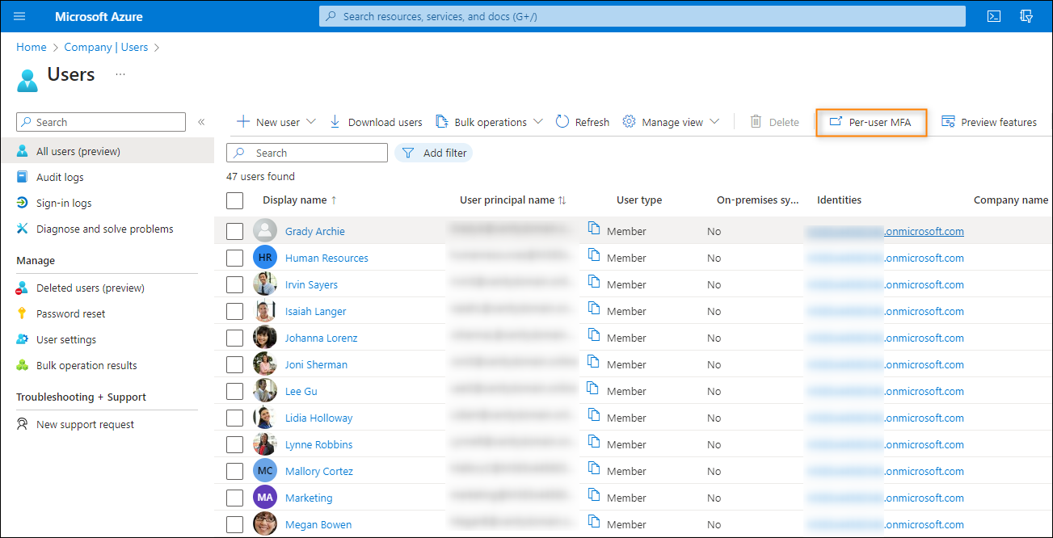Click the Marketing MA avatar
This screenshot has width=1053, height=538.
tap(265, 498)
